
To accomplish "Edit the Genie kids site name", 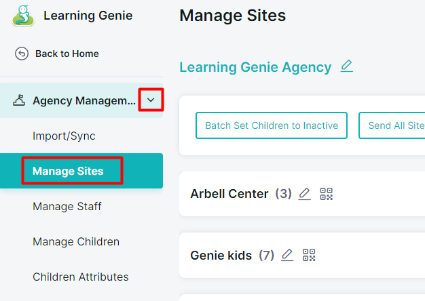I will point(287,255).
